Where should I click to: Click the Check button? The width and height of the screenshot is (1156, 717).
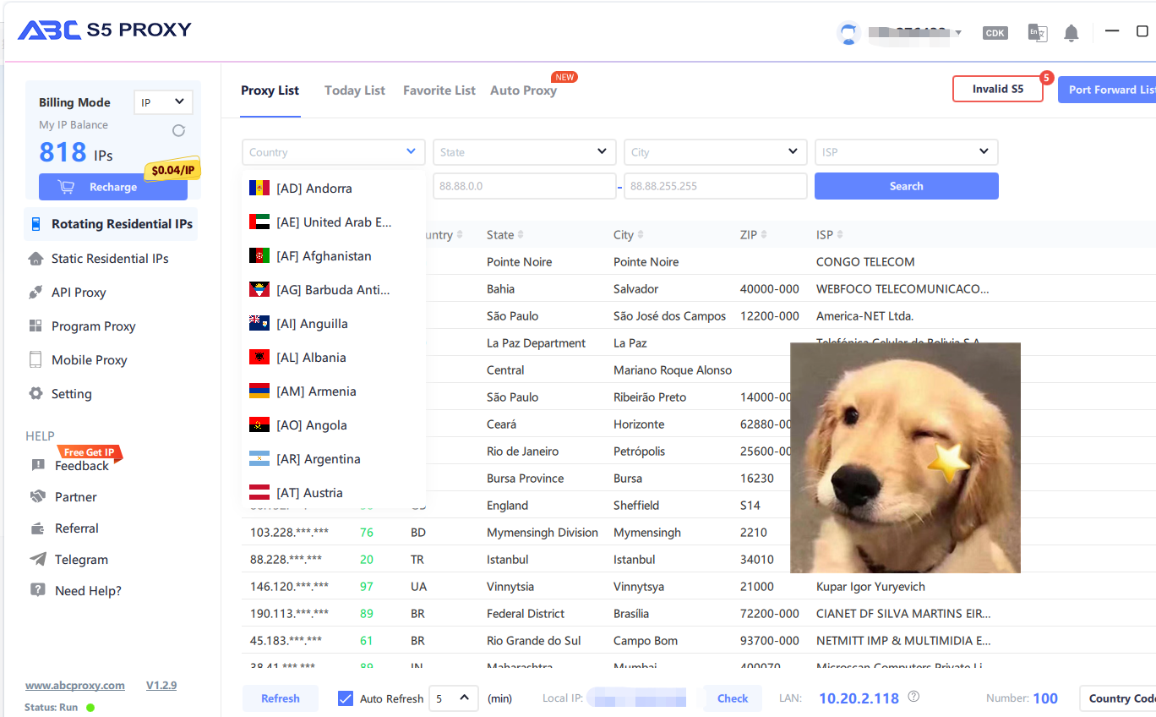[x=733, y=698]
